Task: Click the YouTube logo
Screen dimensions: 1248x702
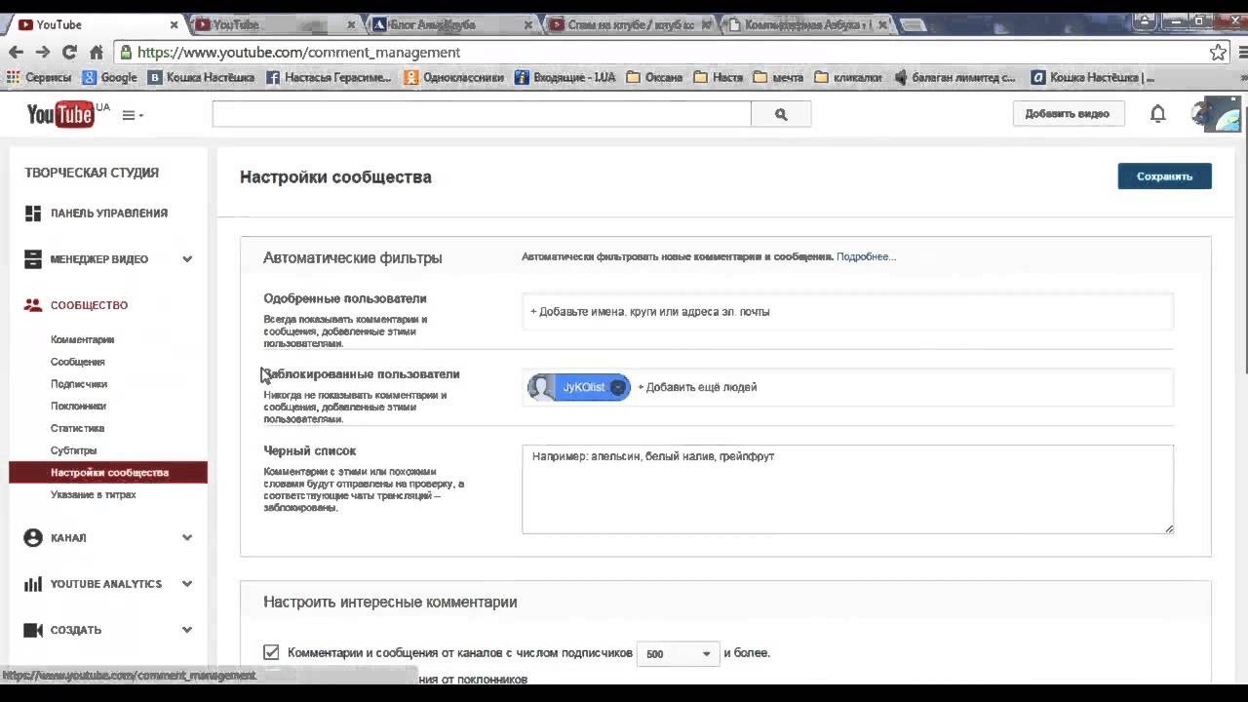Action: click(x=60, y=114)
